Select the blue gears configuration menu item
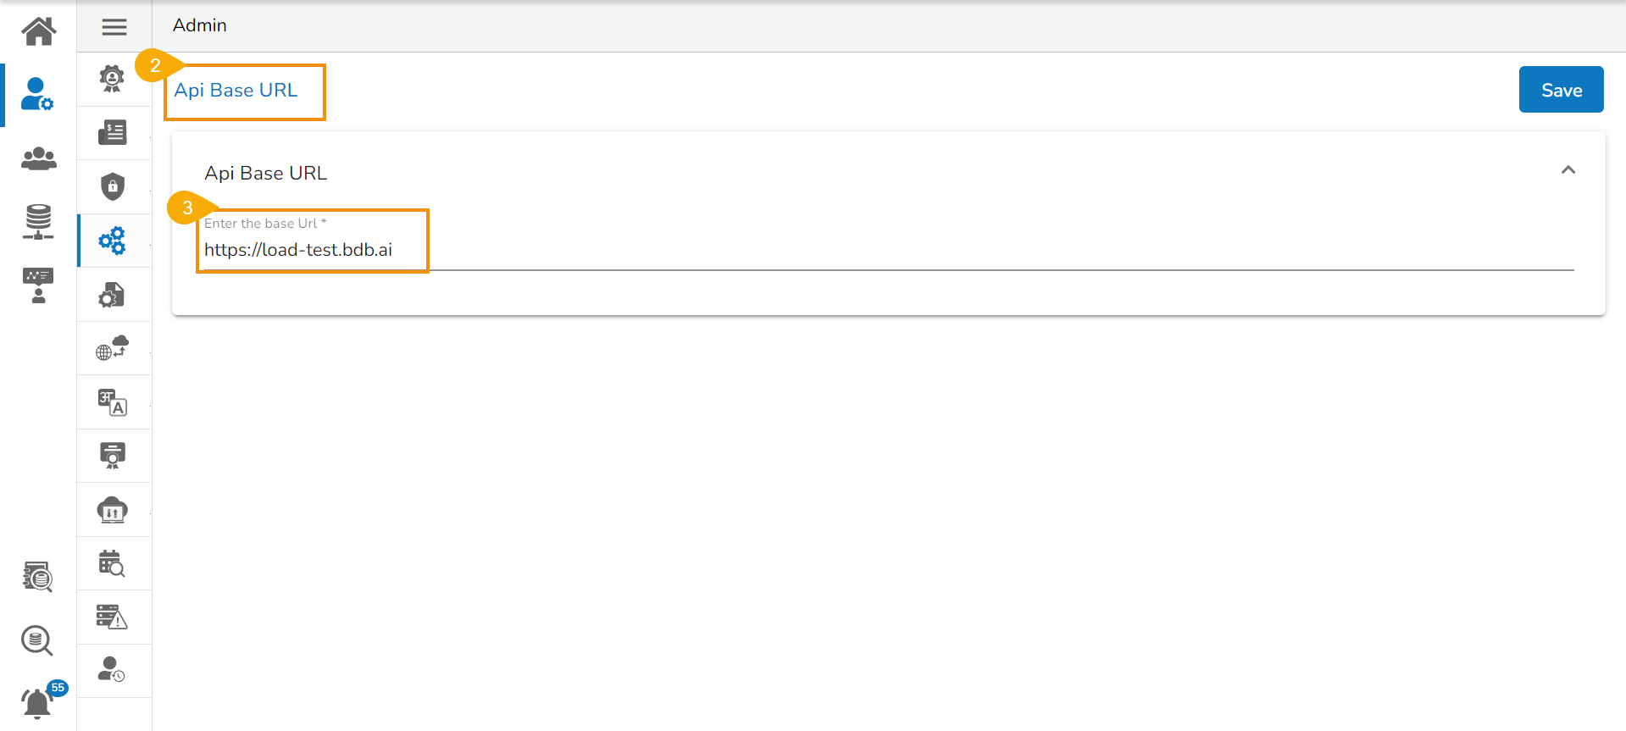 pos(113,241)
